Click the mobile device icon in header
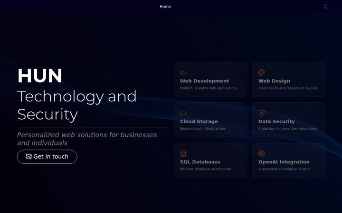This screenshot has height=213, width=342. 326,7
